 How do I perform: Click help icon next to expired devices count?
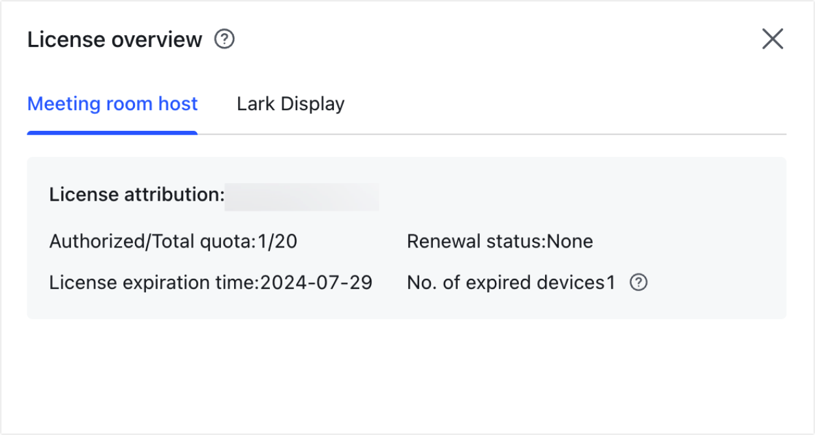point(639,283)
